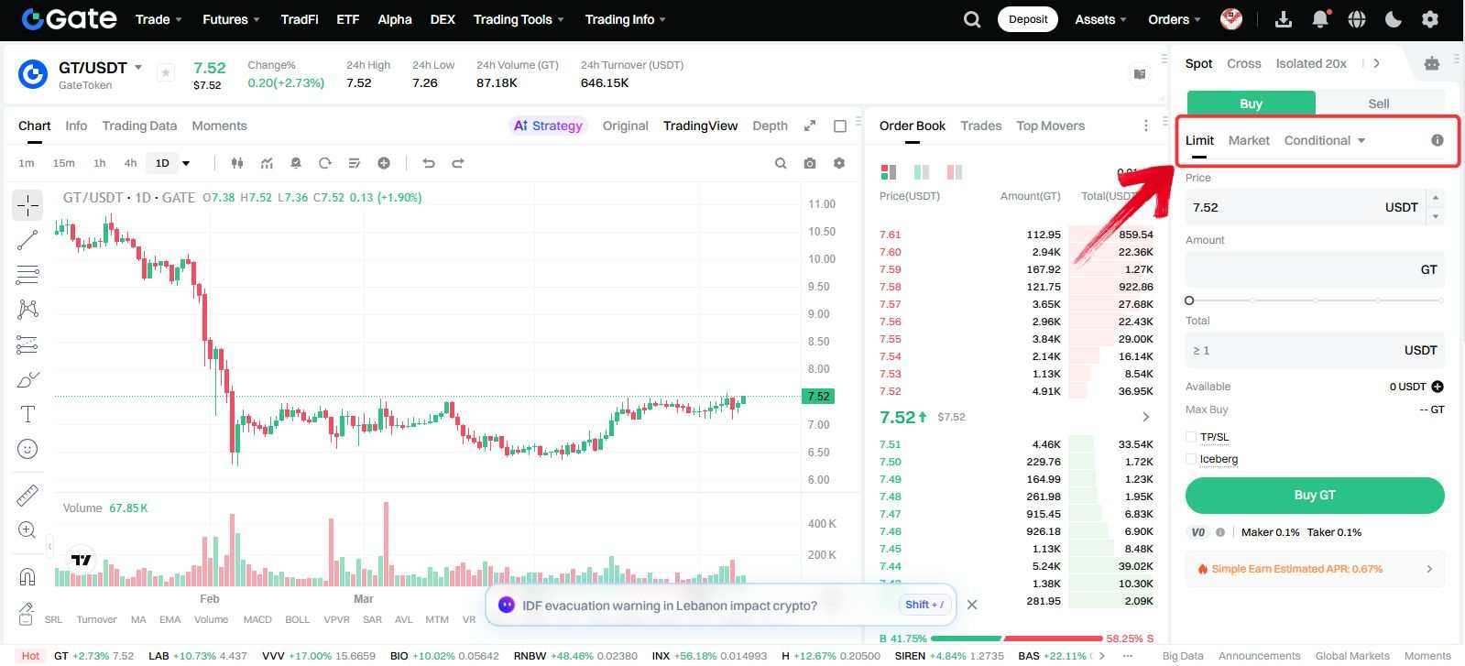Open chart type candles icon
The image size is (1465, 666).
[x=237, y=163]
